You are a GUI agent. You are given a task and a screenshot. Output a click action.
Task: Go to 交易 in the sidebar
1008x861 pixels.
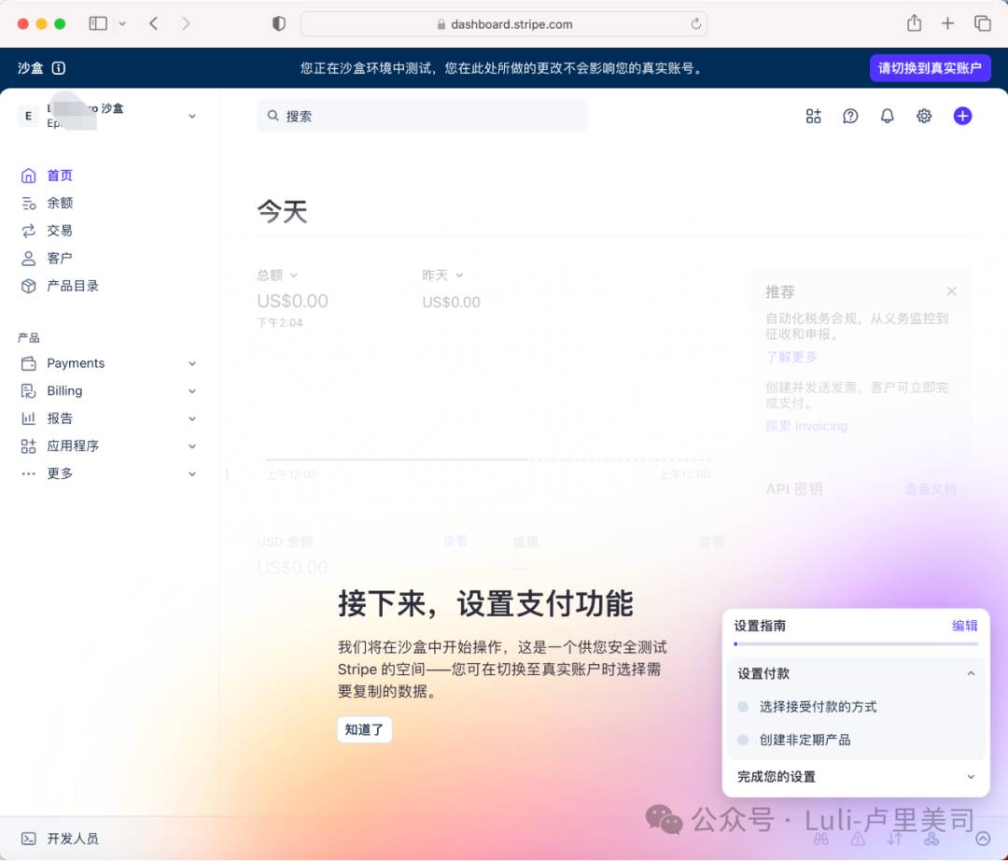coord(60,231)
